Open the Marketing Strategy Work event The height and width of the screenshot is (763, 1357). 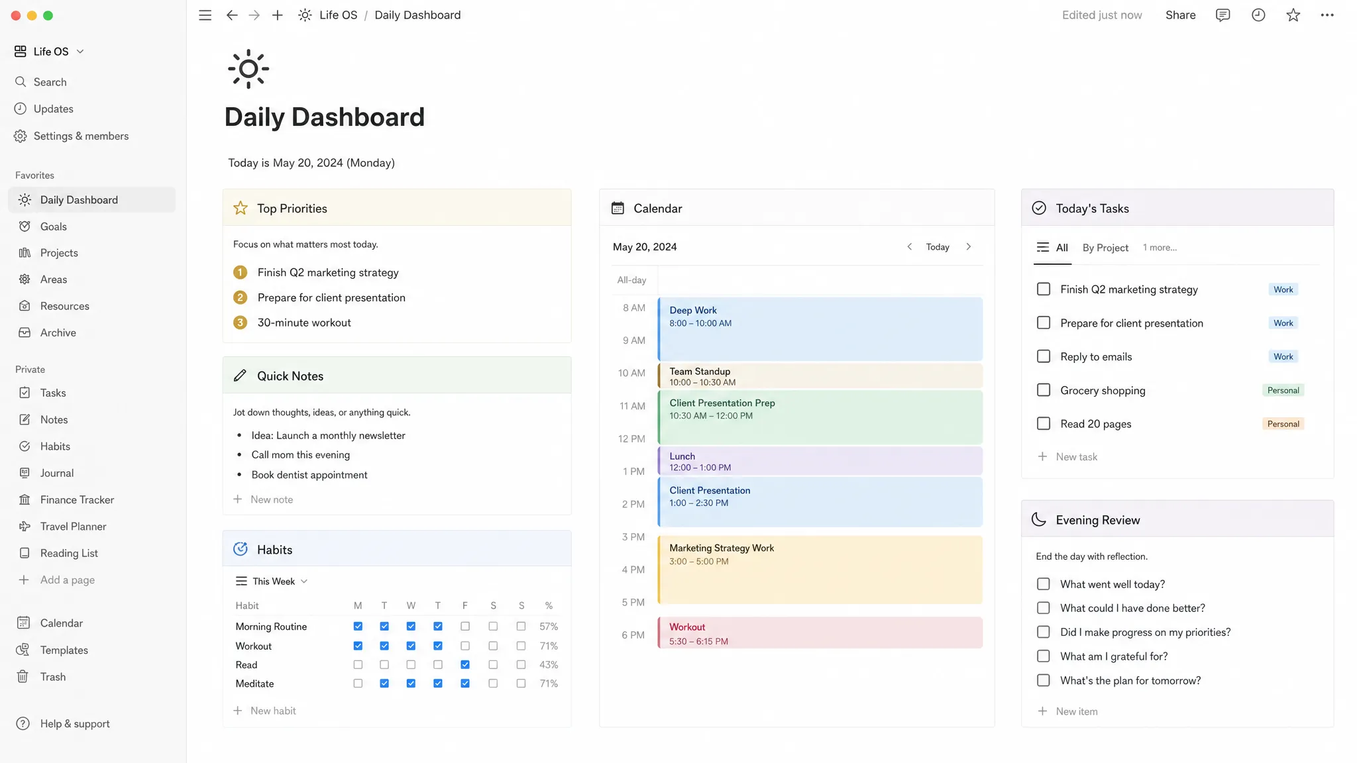pyautogui.click(x=820, y=570)
